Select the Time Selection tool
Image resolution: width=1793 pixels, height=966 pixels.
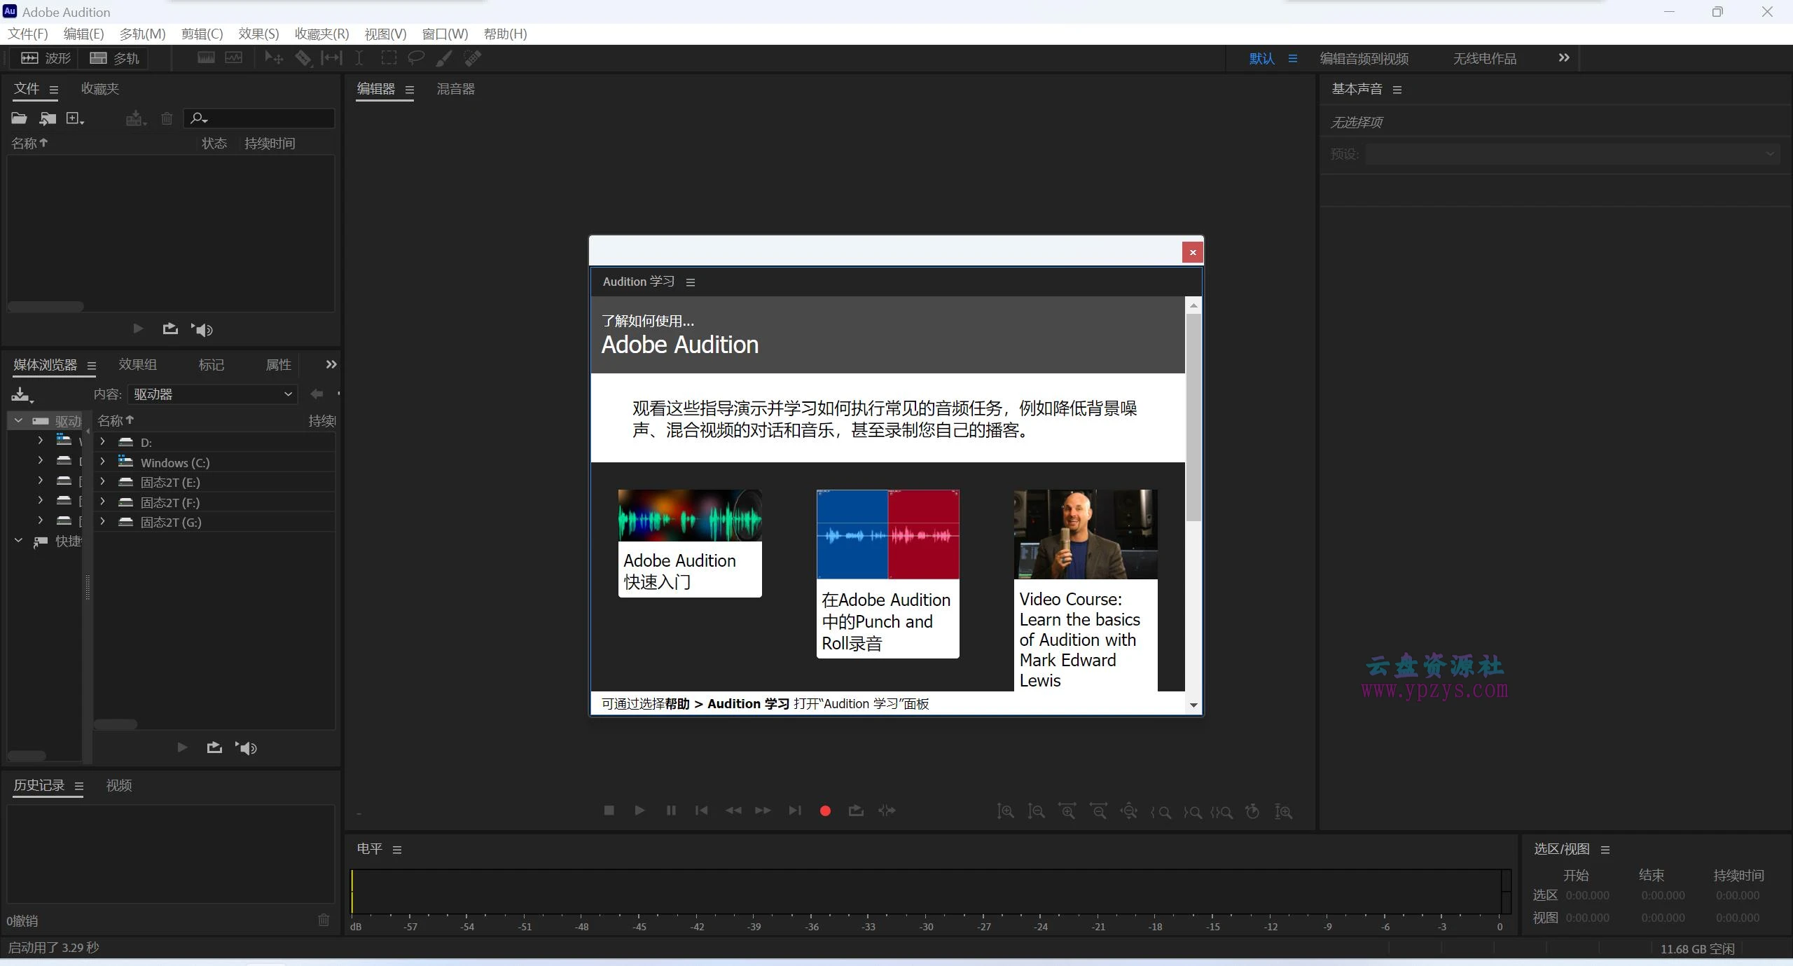359,58
